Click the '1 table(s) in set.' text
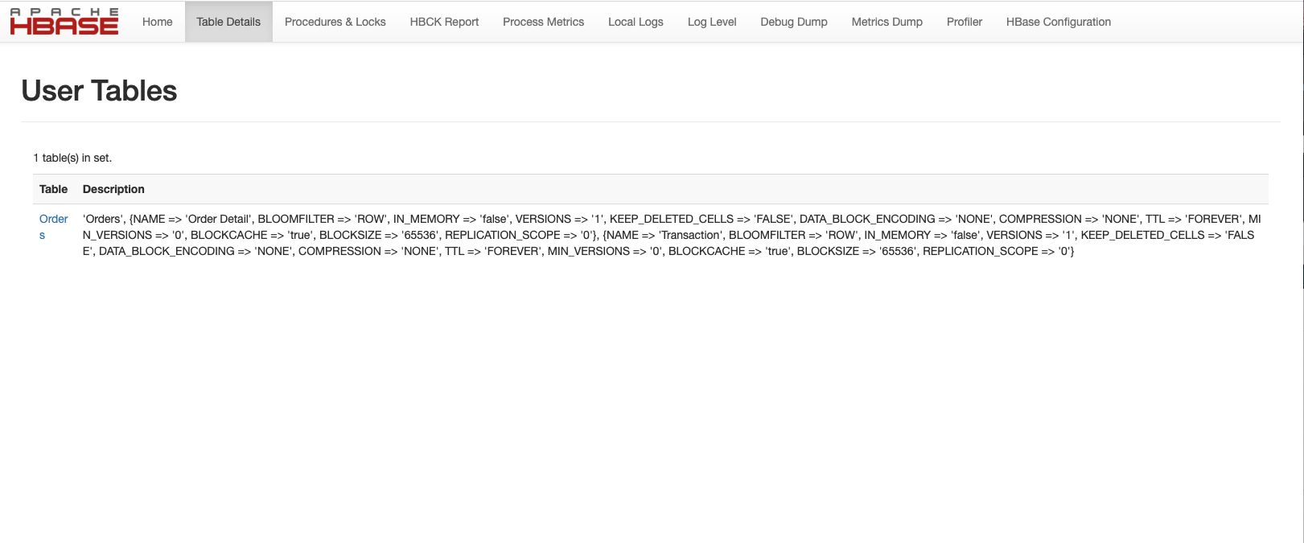The height and width of the screenshot is (543, 1304). click(72, 158)
